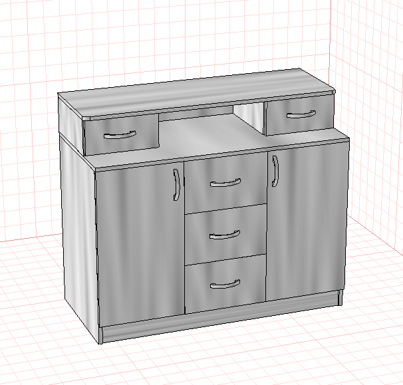Click the handle on the upper right drawer
This screenshot has height=385, width=403.
pyautogui.click(x=301, y=114)
